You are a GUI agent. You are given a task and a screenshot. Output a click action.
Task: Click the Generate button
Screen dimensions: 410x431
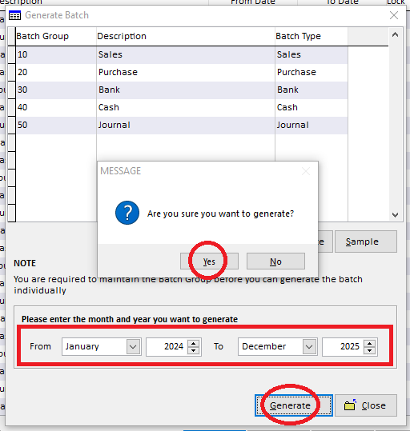(x=294, y=405)
